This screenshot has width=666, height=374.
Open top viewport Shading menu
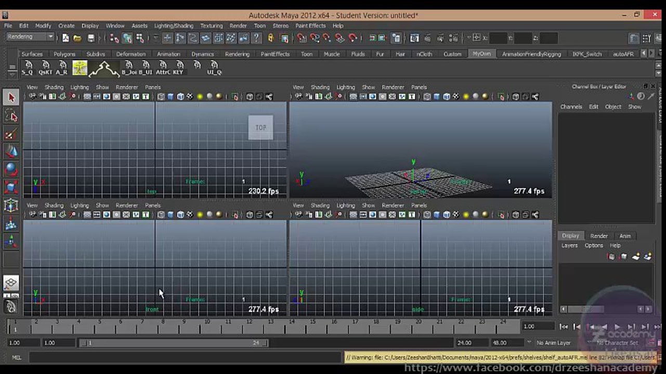tap(54, 87)
